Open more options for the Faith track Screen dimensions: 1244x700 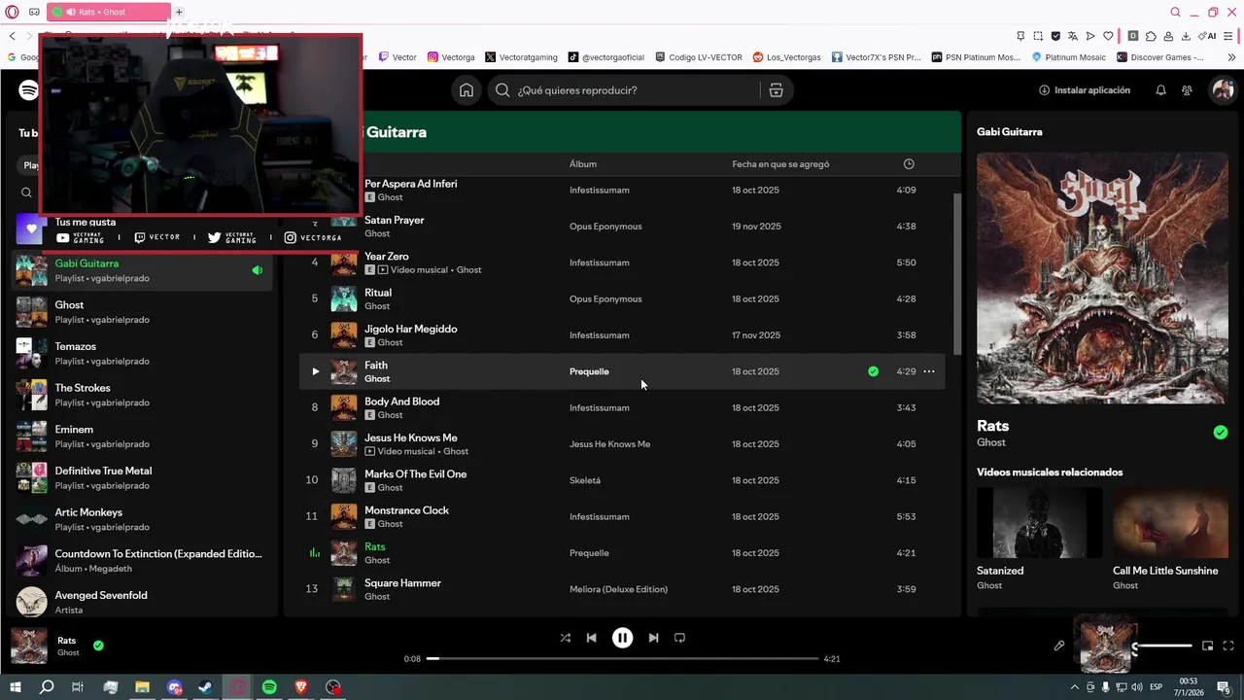tap(929, 371)
